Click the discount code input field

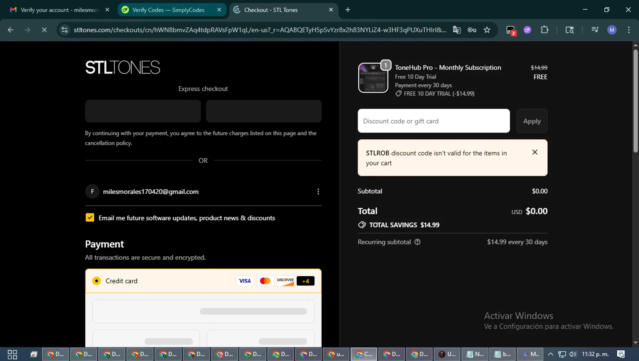coord(434,121)
